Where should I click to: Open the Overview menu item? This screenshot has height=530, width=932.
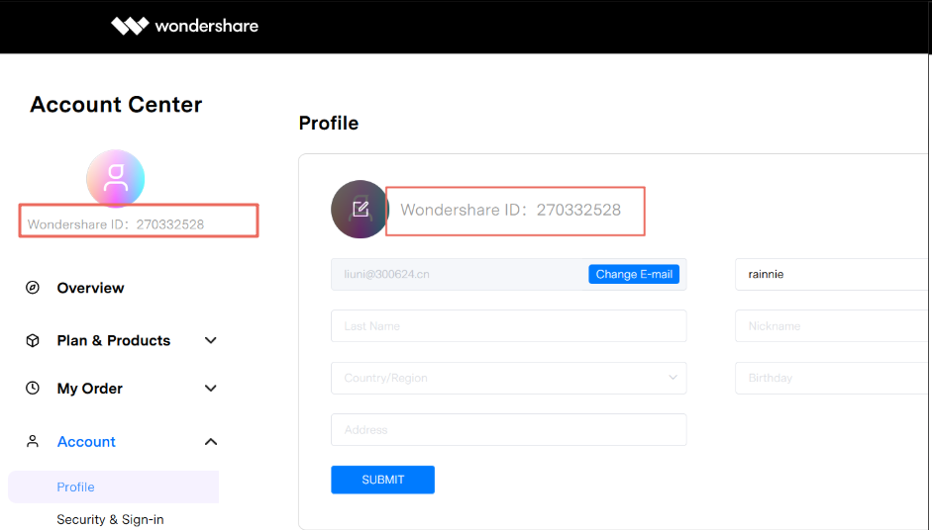90,288
